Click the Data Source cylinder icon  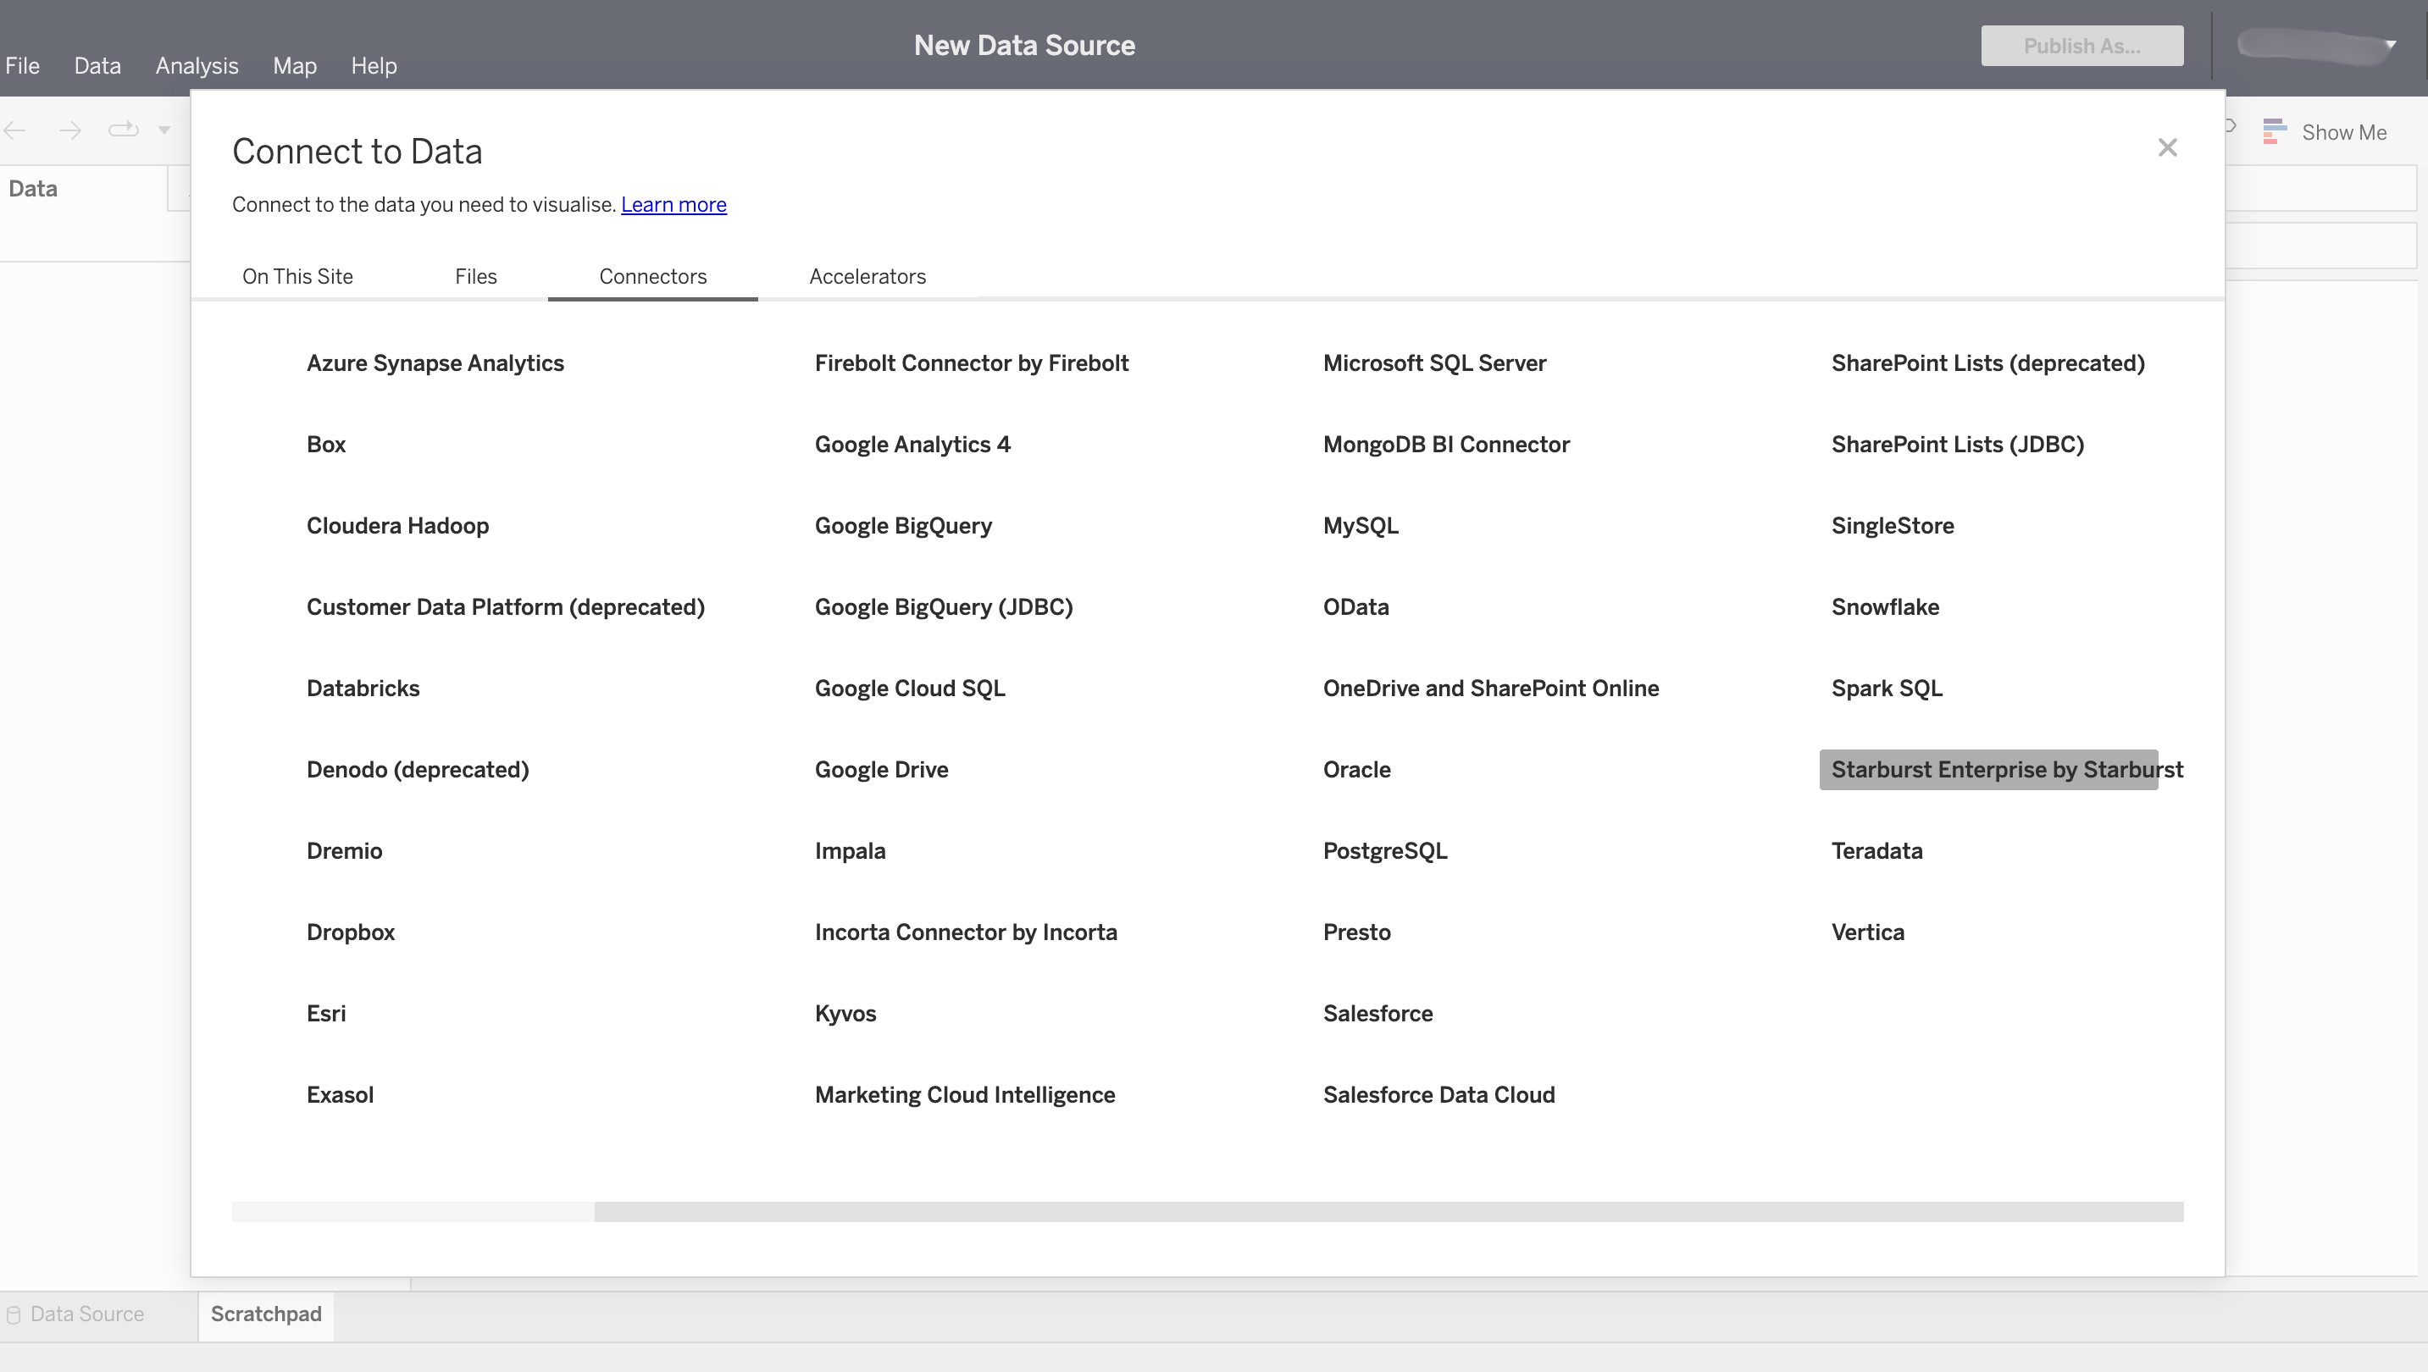click(14, 1314)
